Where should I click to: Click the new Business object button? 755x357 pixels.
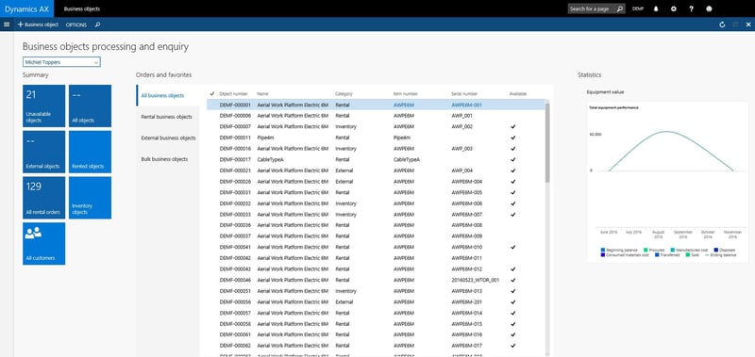38,24
